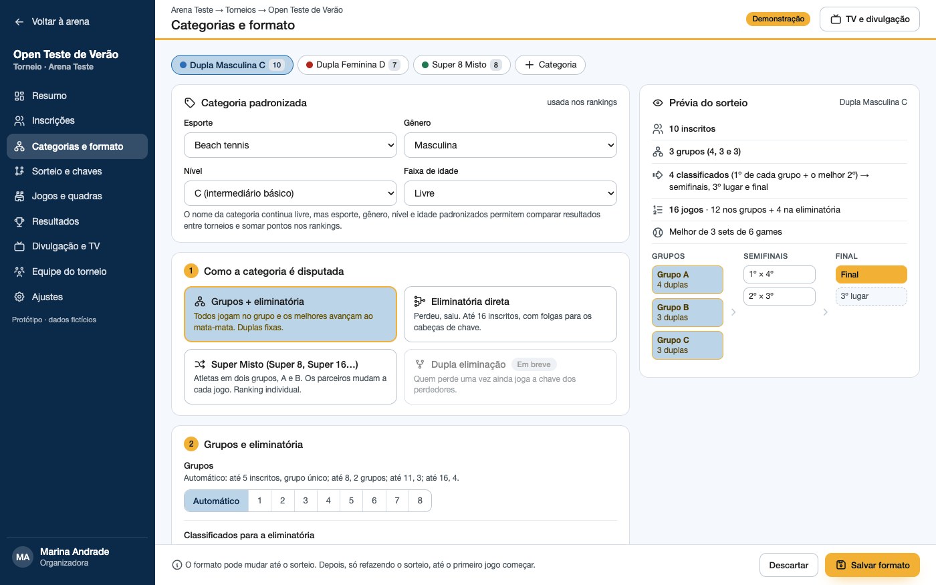Set group count to Automático

pyautogui.click(x=216, y=501)
